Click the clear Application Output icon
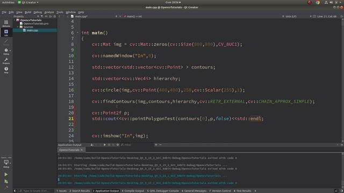The width and height of the screenshot is (344, 193). (92, 145)
